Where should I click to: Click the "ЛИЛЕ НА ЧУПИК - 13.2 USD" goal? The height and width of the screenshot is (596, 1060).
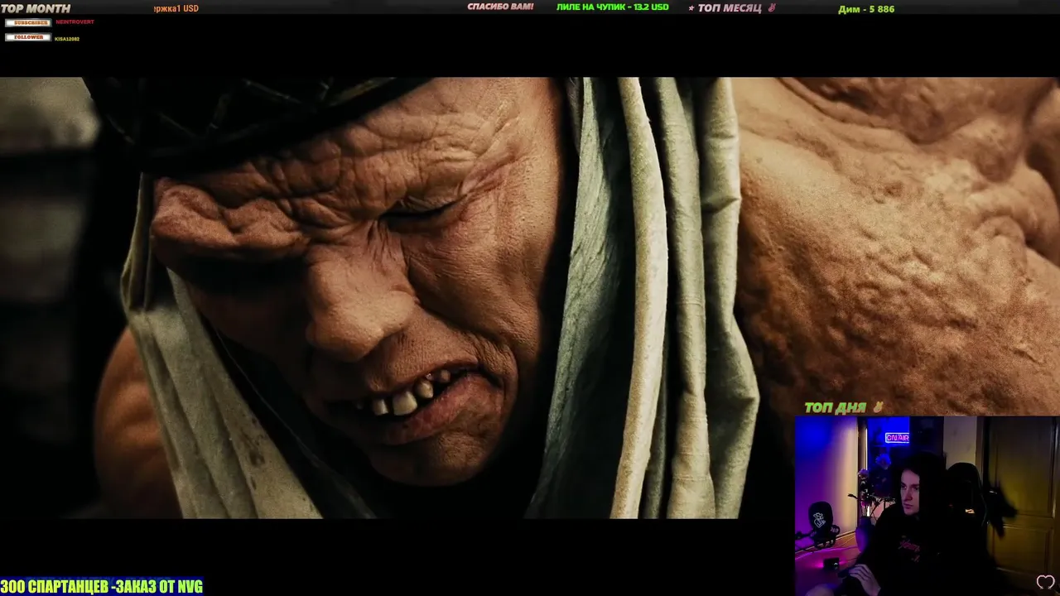click(613, 7)
